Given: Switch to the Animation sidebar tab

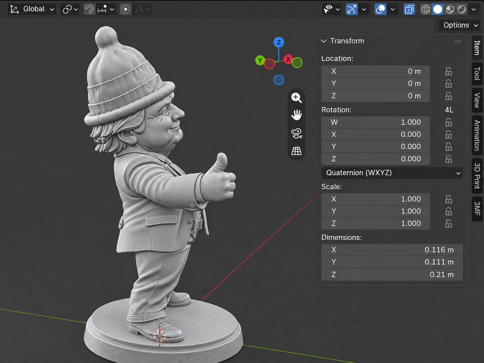Looking at the screenshot, I should point(477,135).
